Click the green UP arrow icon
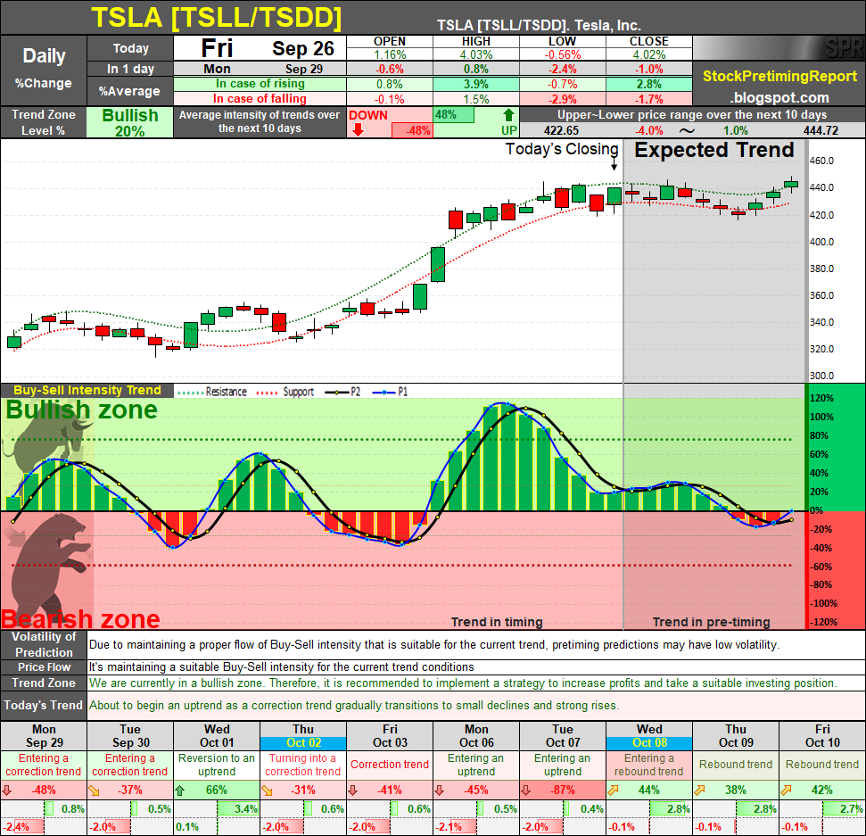Viewport: 866px width, 836px height. click(508, 115)
